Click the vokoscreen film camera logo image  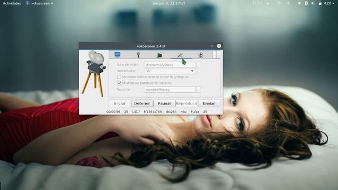tap(94, 74)
